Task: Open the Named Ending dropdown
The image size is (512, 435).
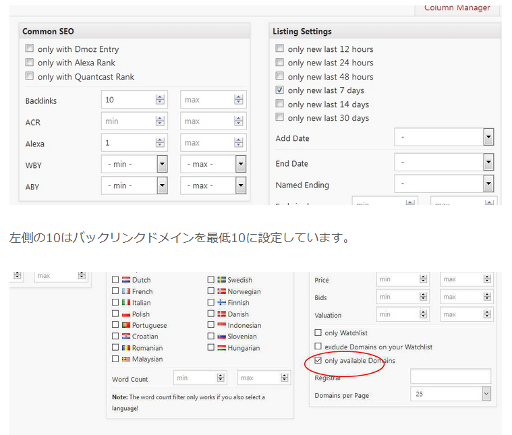Action: click(x=488, y=184)
